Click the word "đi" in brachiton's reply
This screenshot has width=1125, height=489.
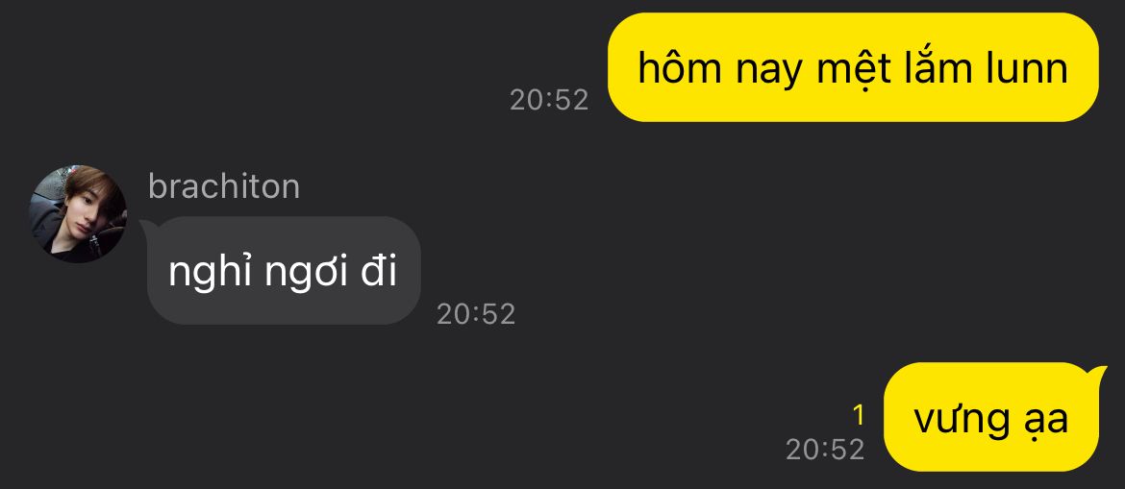(x=379, y=271)
